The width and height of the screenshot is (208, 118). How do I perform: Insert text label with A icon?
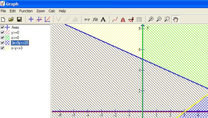tap(103, 20)
